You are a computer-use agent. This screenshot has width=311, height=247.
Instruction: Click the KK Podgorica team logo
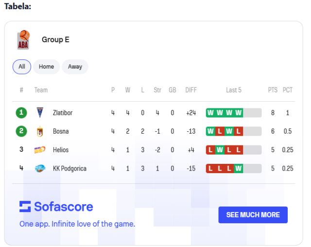pos(40,168)
